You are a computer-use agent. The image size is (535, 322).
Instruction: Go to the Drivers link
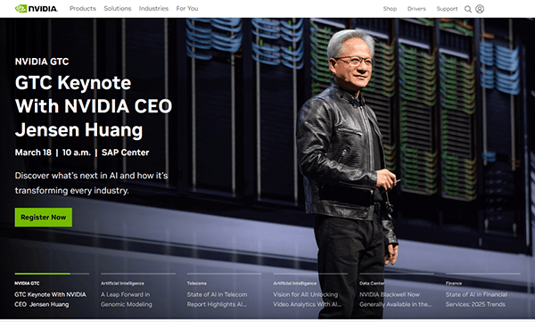pos(416,9)
